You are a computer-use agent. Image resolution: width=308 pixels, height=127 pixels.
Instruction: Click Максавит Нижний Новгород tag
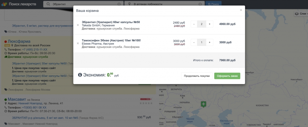[x=40, y=124]
